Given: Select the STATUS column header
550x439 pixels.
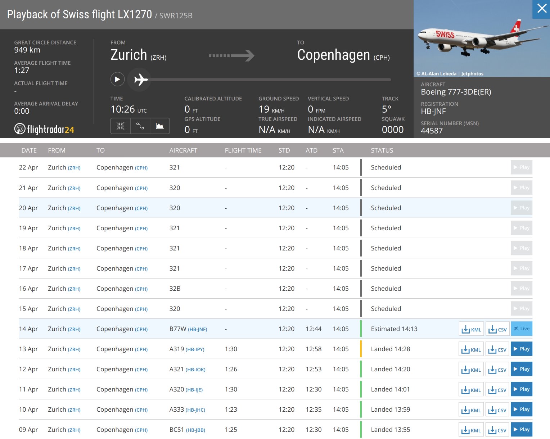Looking at the screenshot, I should pos(382,150).
